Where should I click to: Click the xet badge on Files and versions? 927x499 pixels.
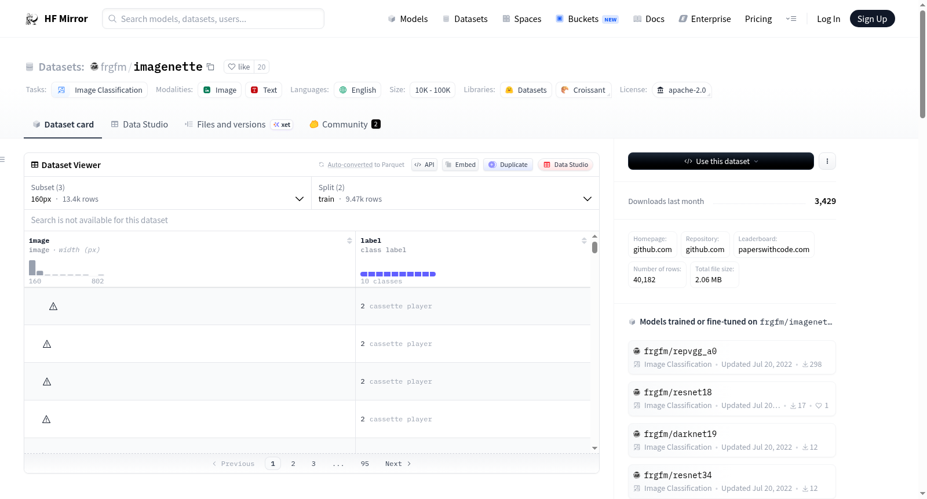(282, 125)
